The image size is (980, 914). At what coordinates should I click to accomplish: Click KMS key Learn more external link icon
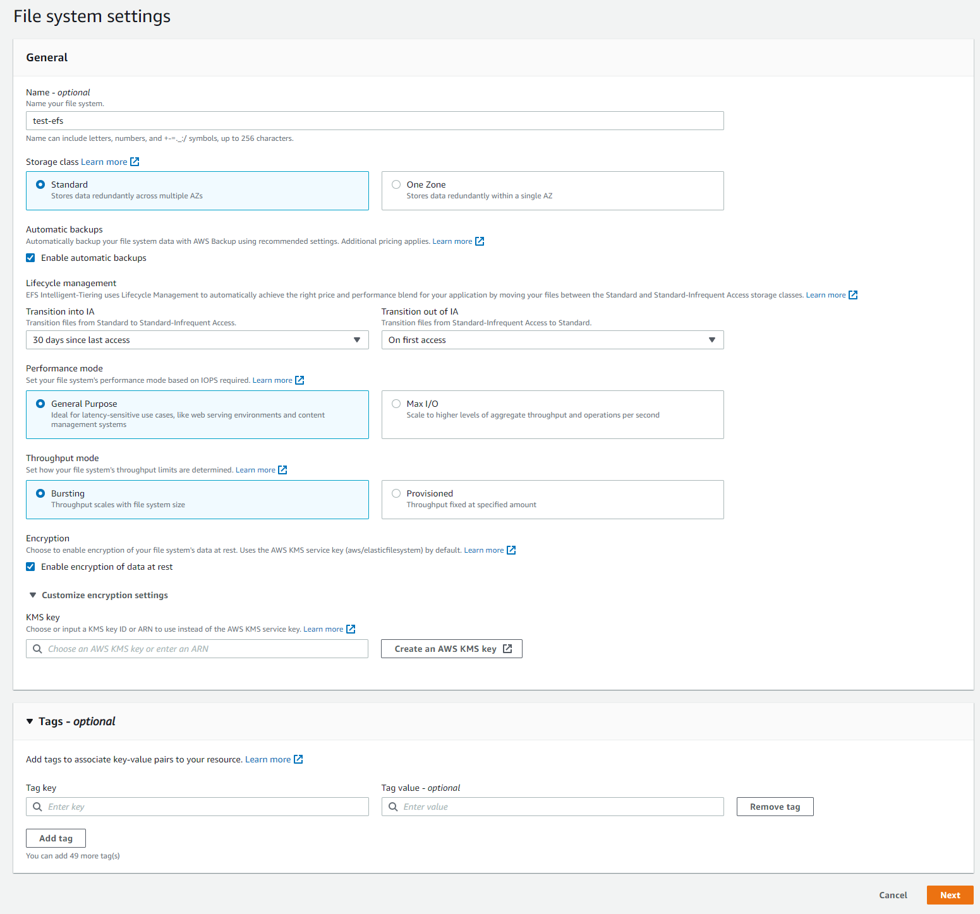point(350,628)
